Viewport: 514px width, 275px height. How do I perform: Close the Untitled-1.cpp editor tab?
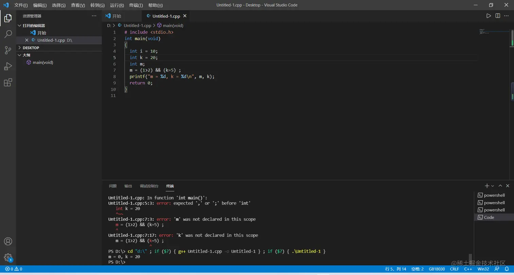[x=185, y=16]
